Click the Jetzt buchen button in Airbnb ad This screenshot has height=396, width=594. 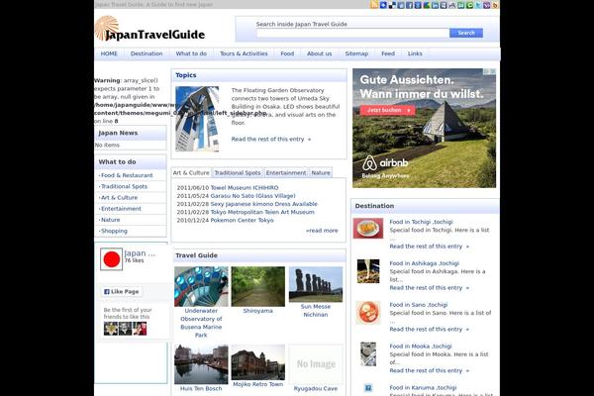(387, 110)
